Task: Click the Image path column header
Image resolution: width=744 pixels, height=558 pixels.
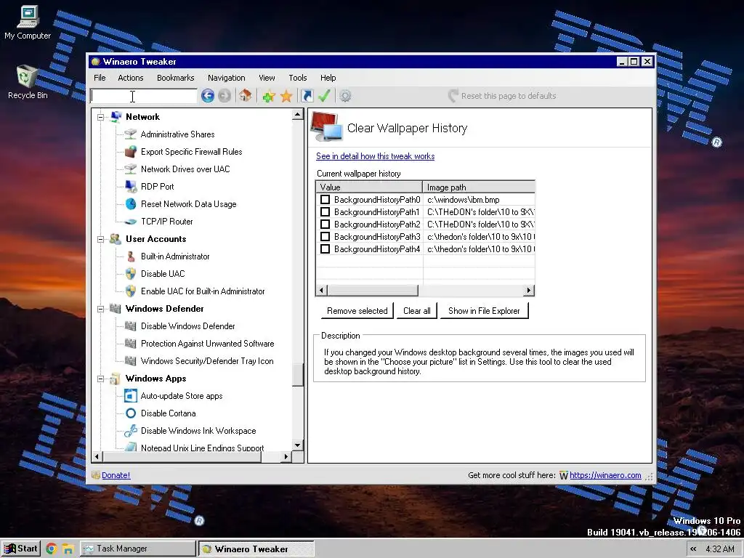Action: click(x=479, y=187)
